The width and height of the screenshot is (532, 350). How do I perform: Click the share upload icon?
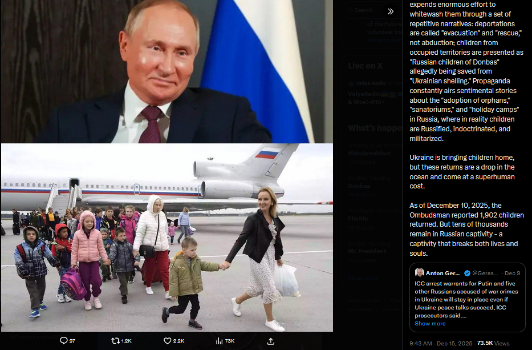point(270,341)
